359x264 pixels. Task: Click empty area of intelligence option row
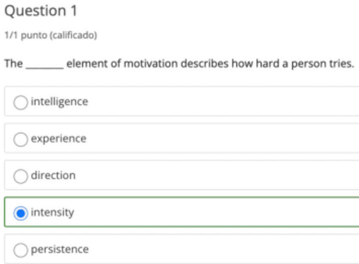coord(220,102)
